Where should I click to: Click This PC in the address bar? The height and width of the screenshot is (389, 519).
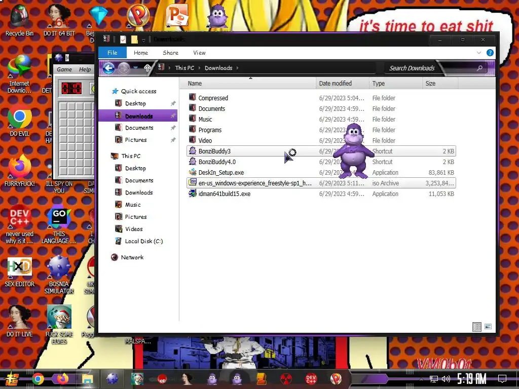[184, 68]
